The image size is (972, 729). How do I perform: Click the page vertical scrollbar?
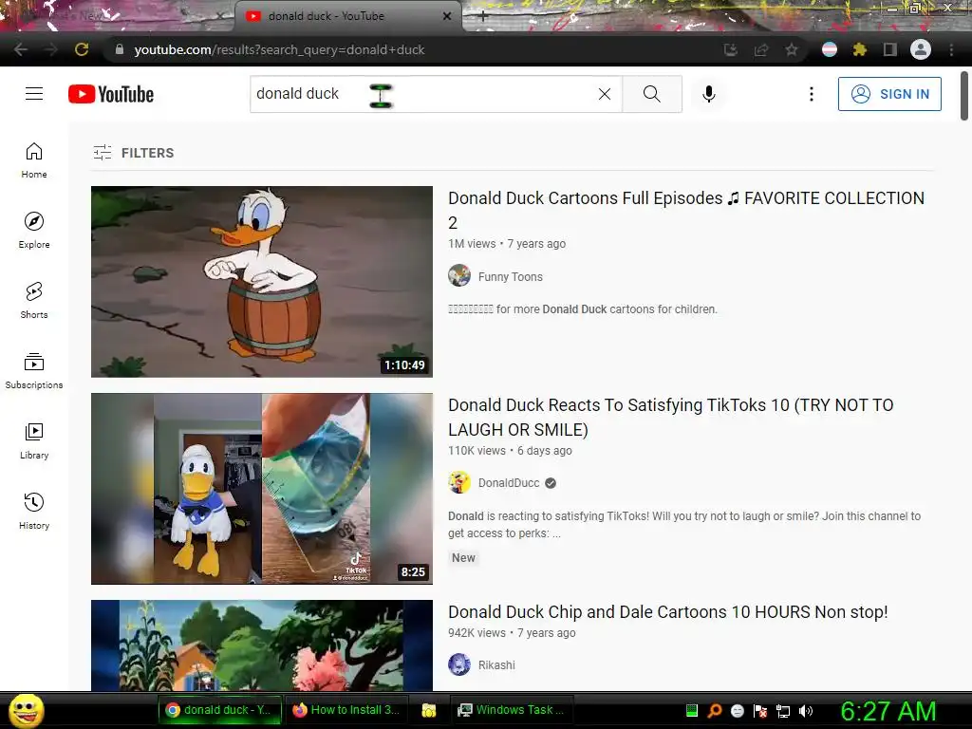click(964, 96)
